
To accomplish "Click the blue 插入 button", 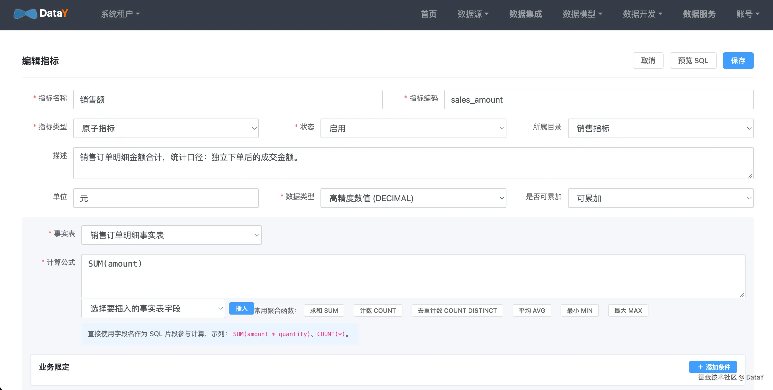I will tap(241, 308).
